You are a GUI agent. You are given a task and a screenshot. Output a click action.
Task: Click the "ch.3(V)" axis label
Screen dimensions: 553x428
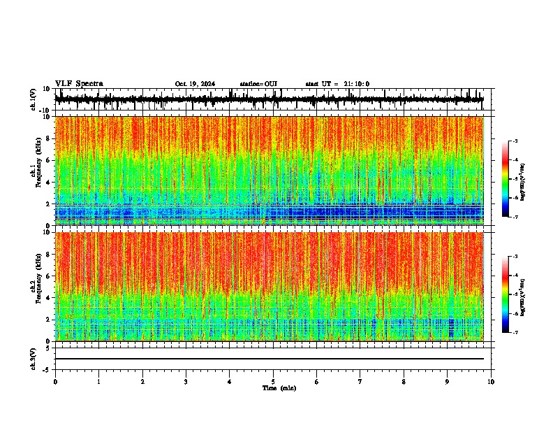point(34,359)
